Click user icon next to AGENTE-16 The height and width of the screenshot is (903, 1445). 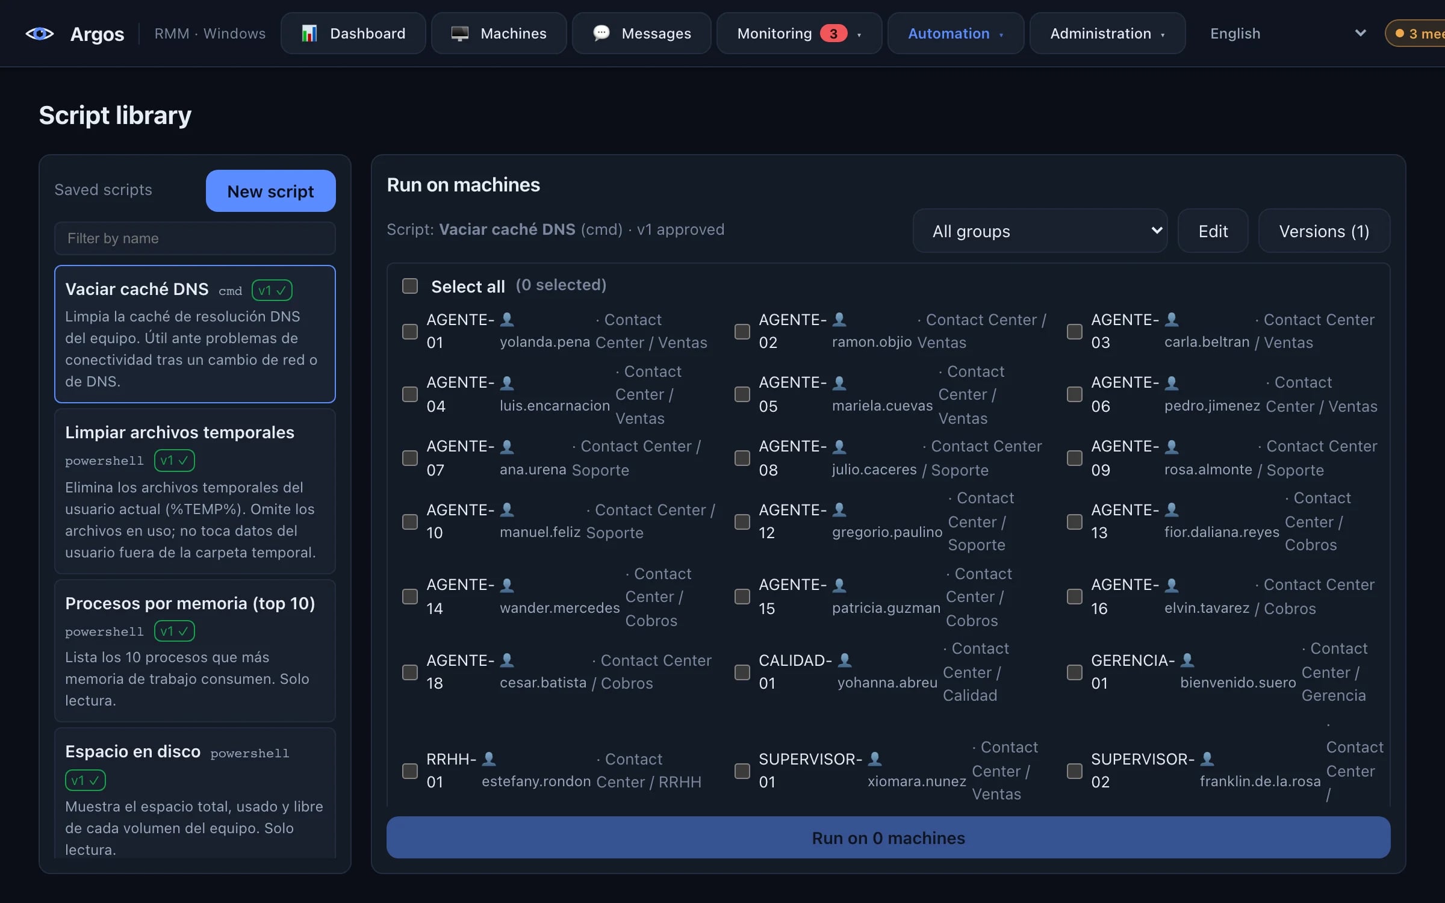(x=1171, y=585)
